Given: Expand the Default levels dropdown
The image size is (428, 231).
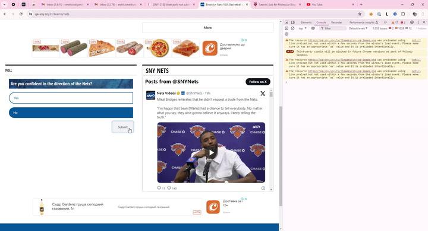Looking at the screenshot, I should click(x=358, y=28).
